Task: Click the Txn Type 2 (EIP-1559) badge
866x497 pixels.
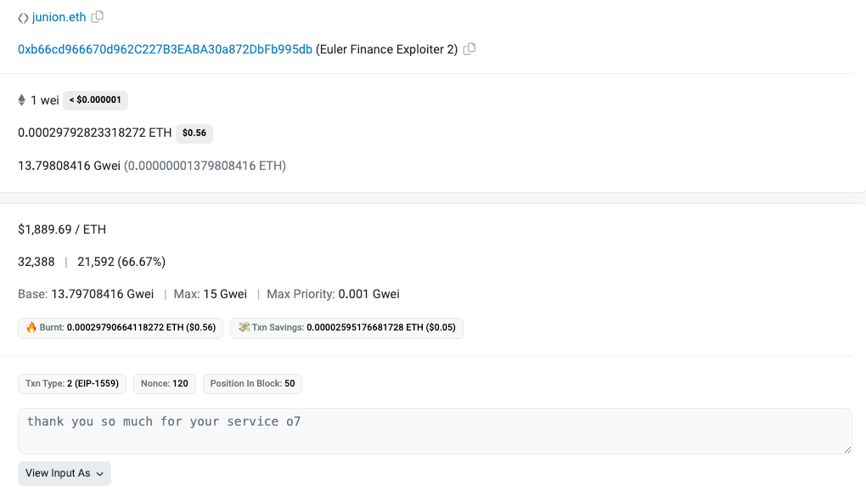Action: click(72, 384)
